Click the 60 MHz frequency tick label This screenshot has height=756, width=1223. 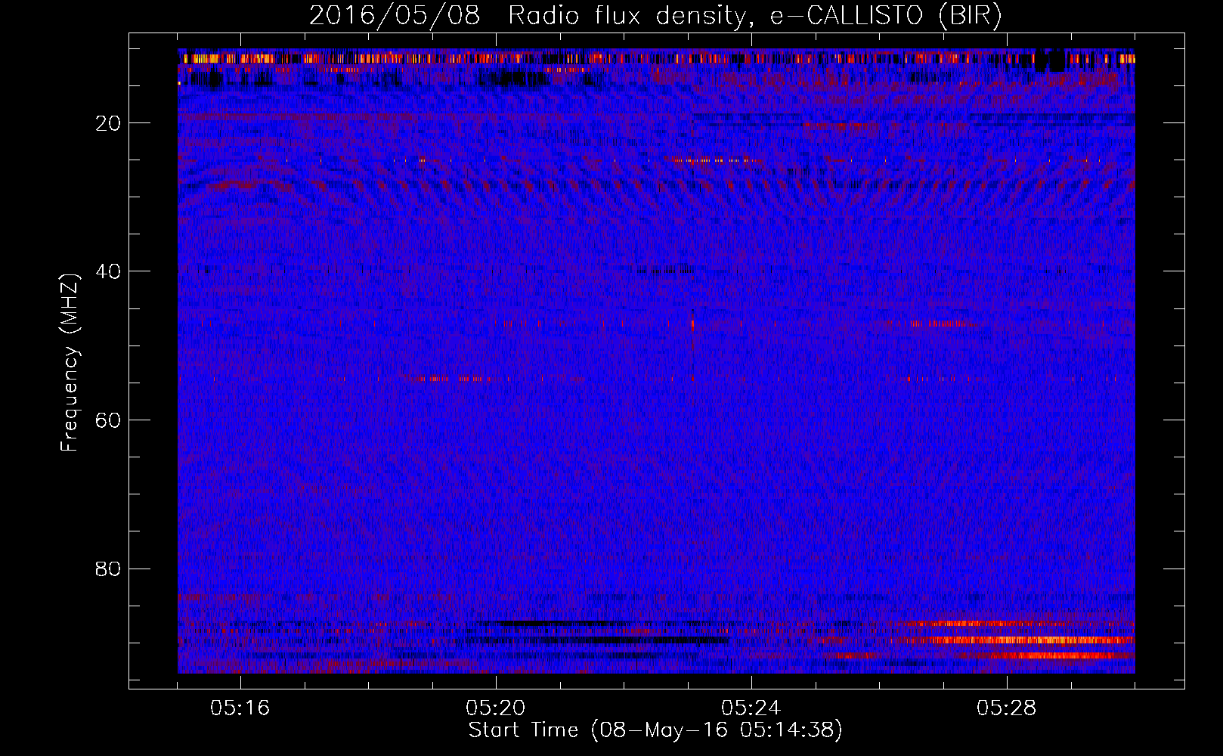pyautogui.click(x=109, y=420)
